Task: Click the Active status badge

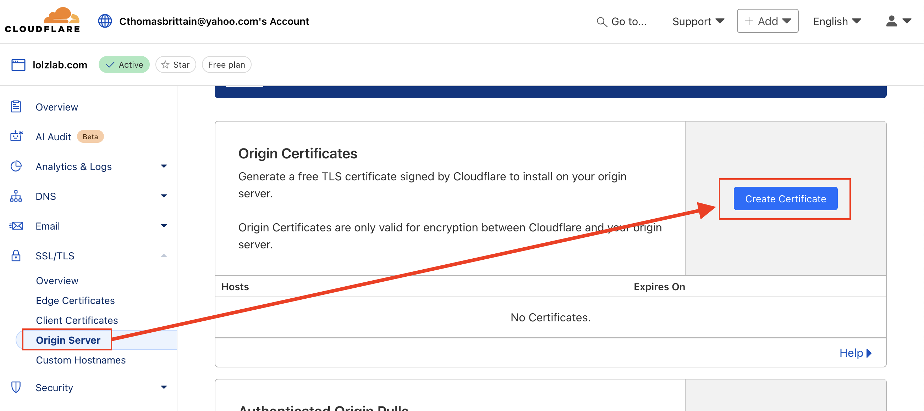Action: (124, 65)
